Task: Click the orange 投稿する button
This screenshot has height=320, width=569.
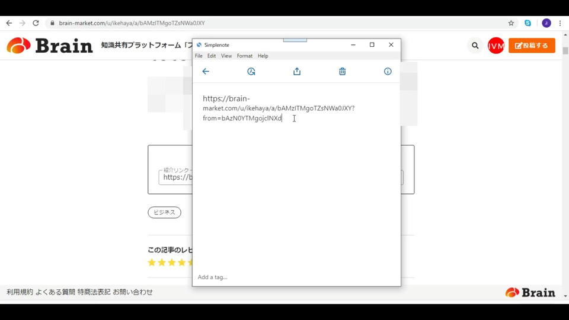Action: click(532, 46)
